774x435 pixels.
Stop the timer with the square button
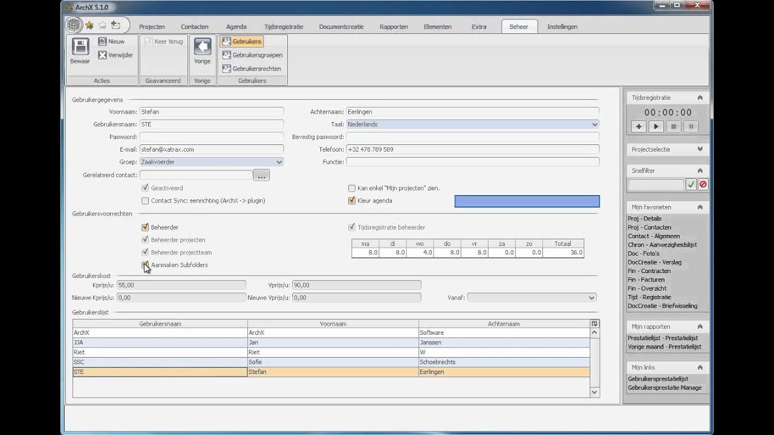[x=674, y=127]
